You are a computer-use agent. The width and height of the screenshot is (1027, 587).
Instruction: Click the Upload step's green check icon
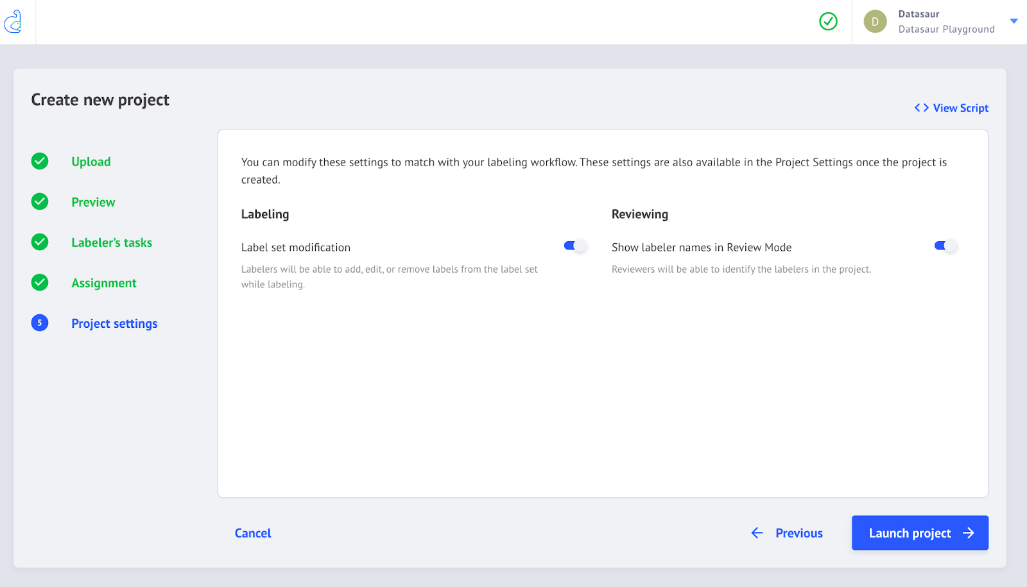tap(39, 161)
